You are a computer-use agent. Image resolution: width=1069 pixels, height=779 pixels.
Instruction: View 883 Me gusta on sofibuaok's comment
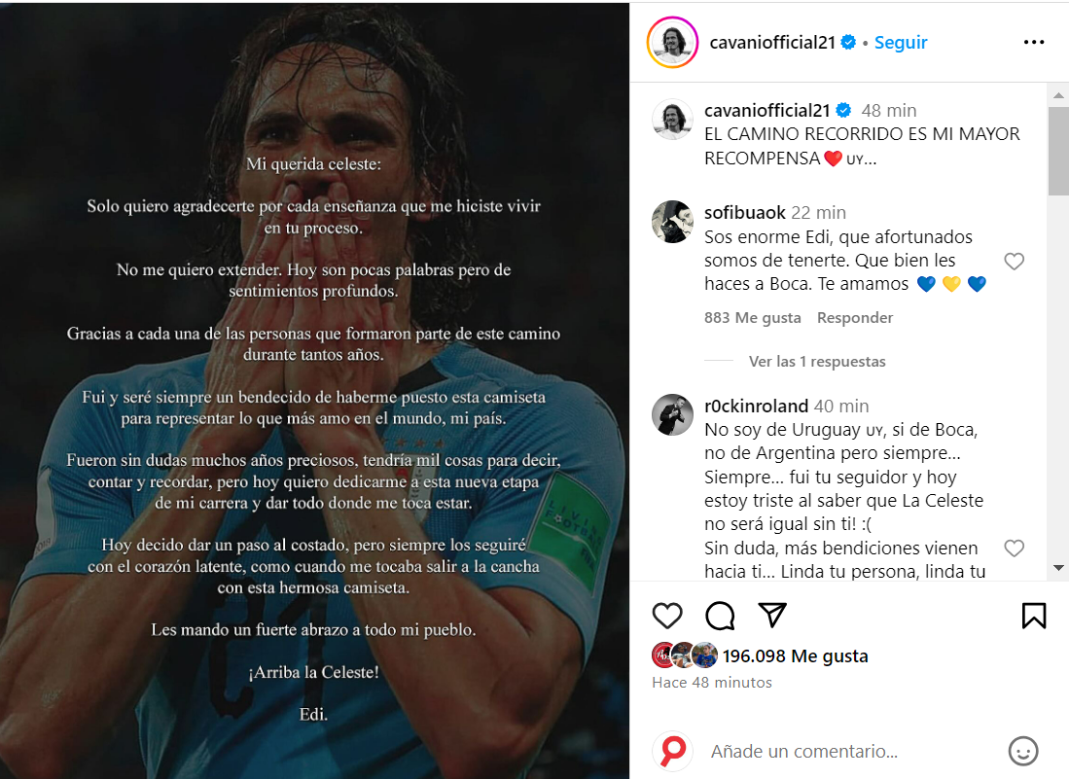point(752,318)
